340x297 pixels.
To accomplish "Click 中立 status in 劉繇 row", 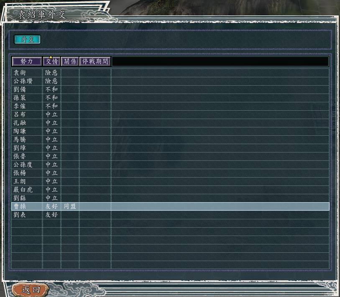I will tap(51, 198).
